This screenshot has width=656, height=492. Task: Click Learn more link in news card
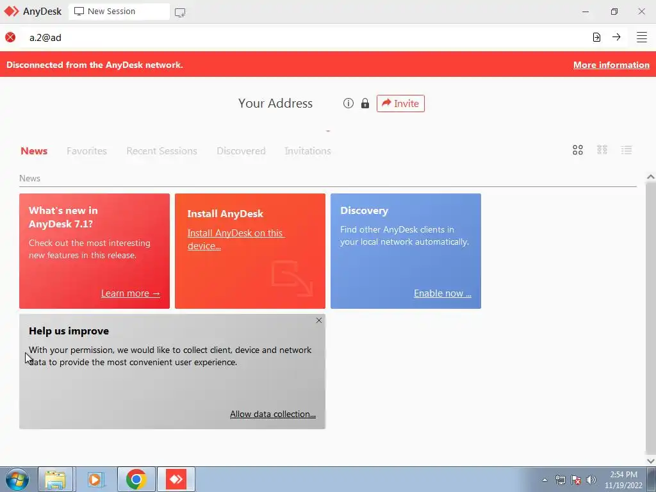click(131, 293)
